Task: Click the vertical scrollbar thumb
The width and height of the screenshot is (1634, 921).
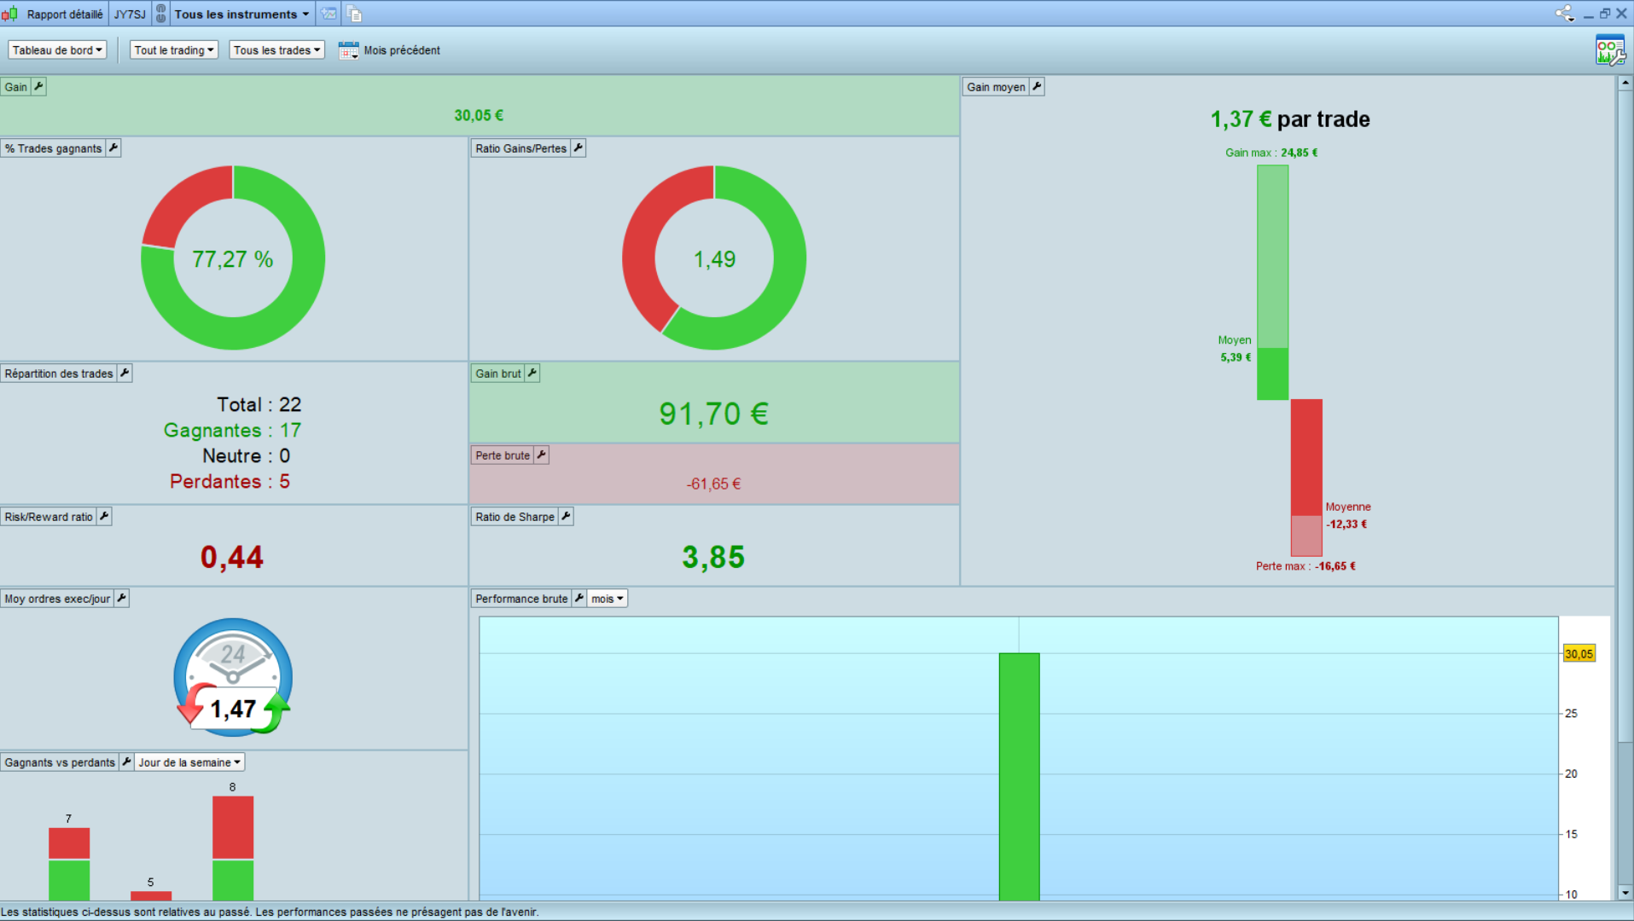Action: point(1625,418)
